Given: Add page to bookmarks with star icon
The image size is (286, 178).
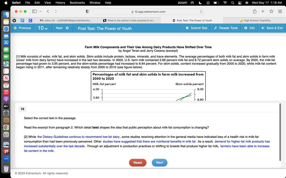Looking at the screenshot, I should pos(271,11).
